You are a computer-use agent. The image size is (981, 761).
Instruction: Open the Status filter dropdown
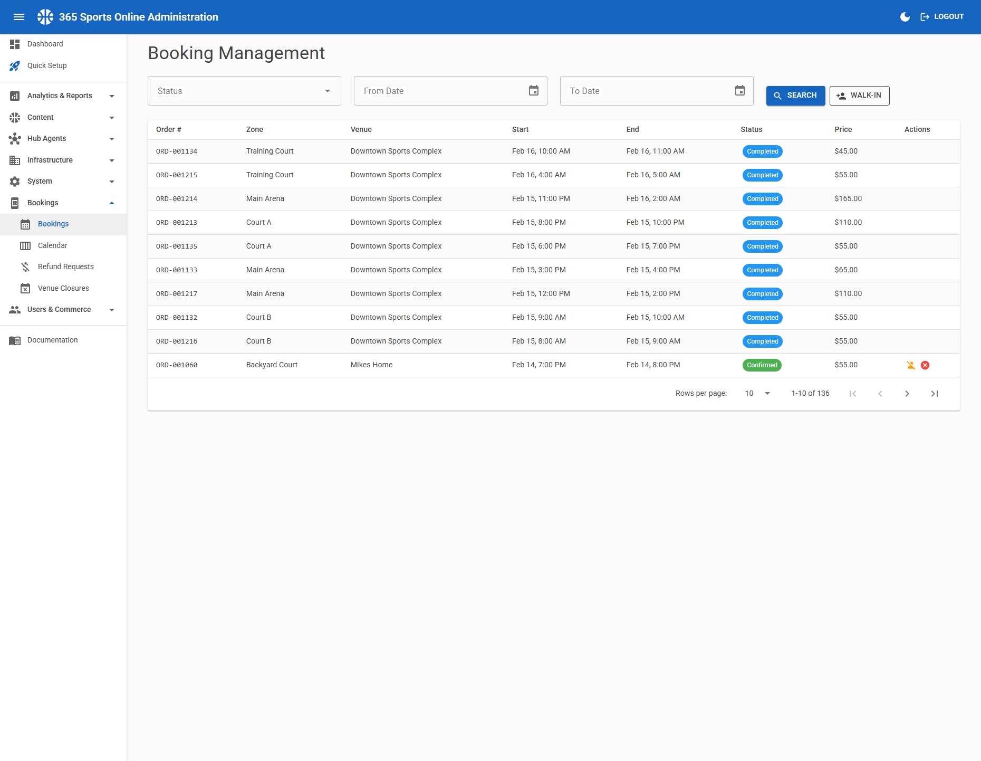pyautogui.click(x=244, y=91)
